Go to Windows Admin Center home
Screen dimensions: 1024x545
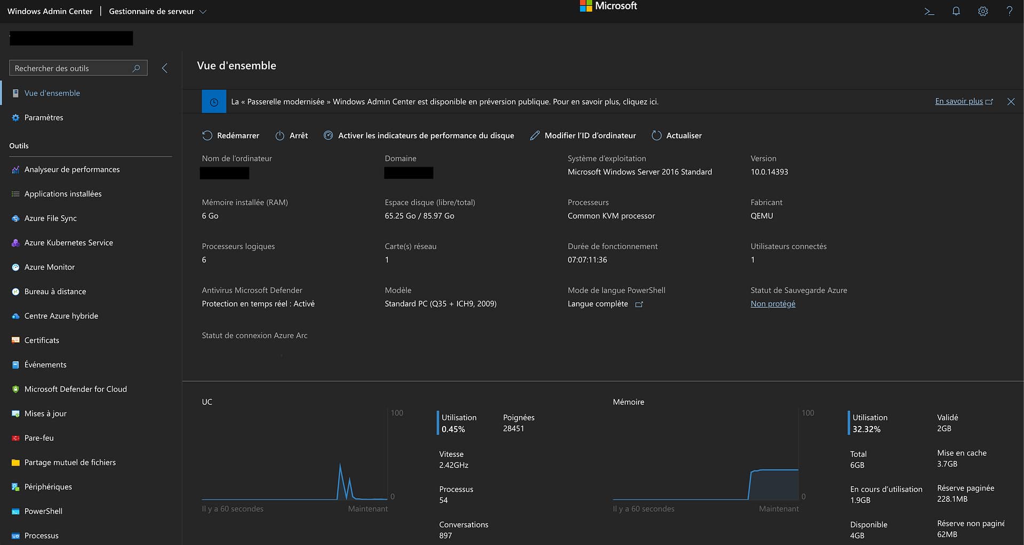(x=50, y=11)
